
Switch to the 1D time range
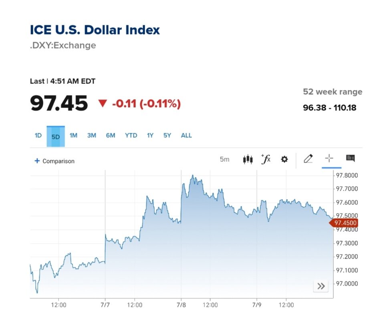click(x=38, y=136)
